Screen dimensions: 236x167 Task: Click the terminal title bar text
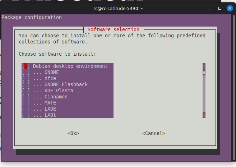pos(118,8)
